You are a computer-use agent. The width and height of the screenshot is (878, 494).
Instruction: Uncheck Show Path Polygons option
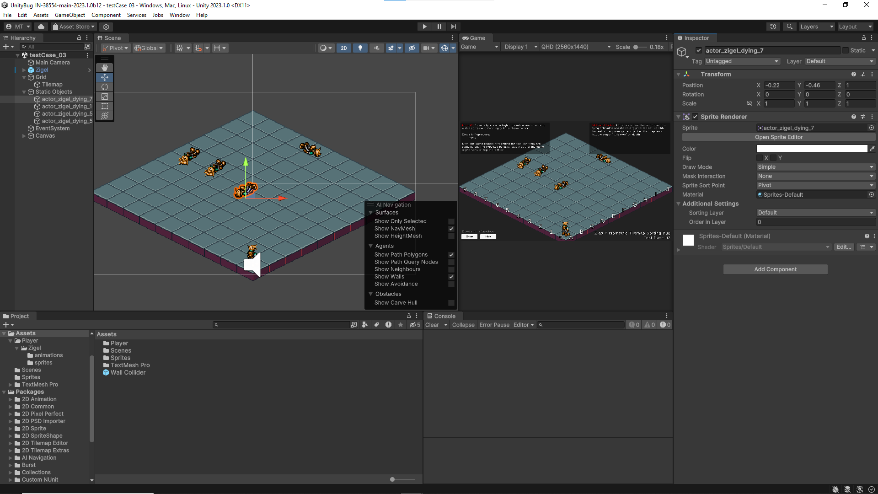coord(451,255)
